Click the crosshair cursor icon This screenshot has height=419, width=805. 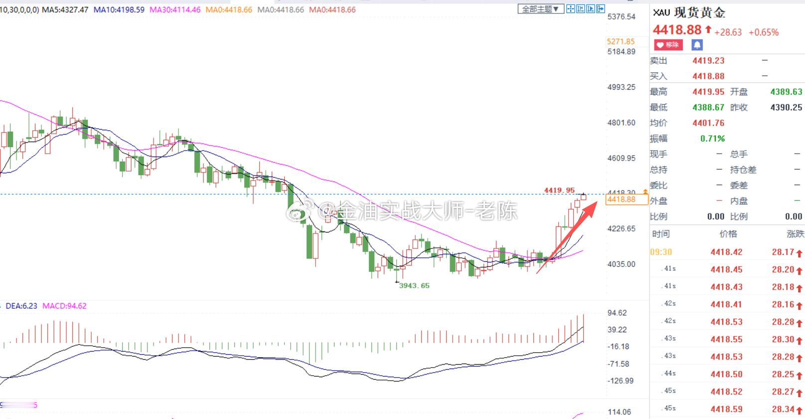tap(571, 8)
